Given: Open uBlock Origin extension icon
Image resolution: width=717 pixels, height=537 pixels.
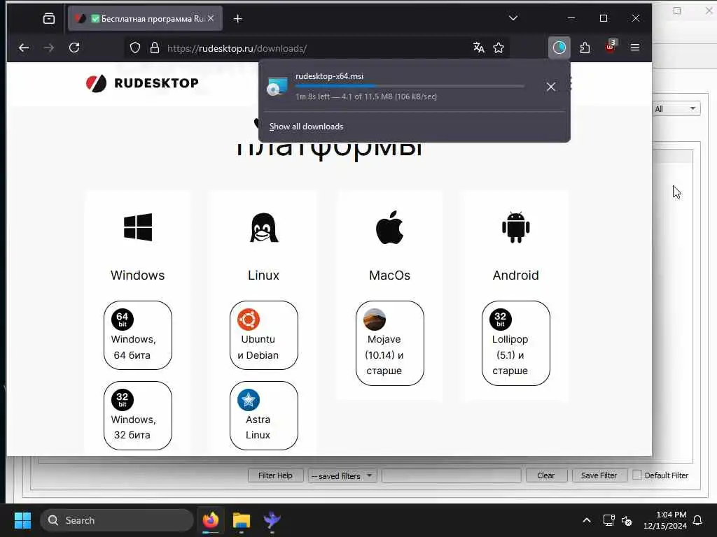Looking at the screenshot, I should 611,47.
